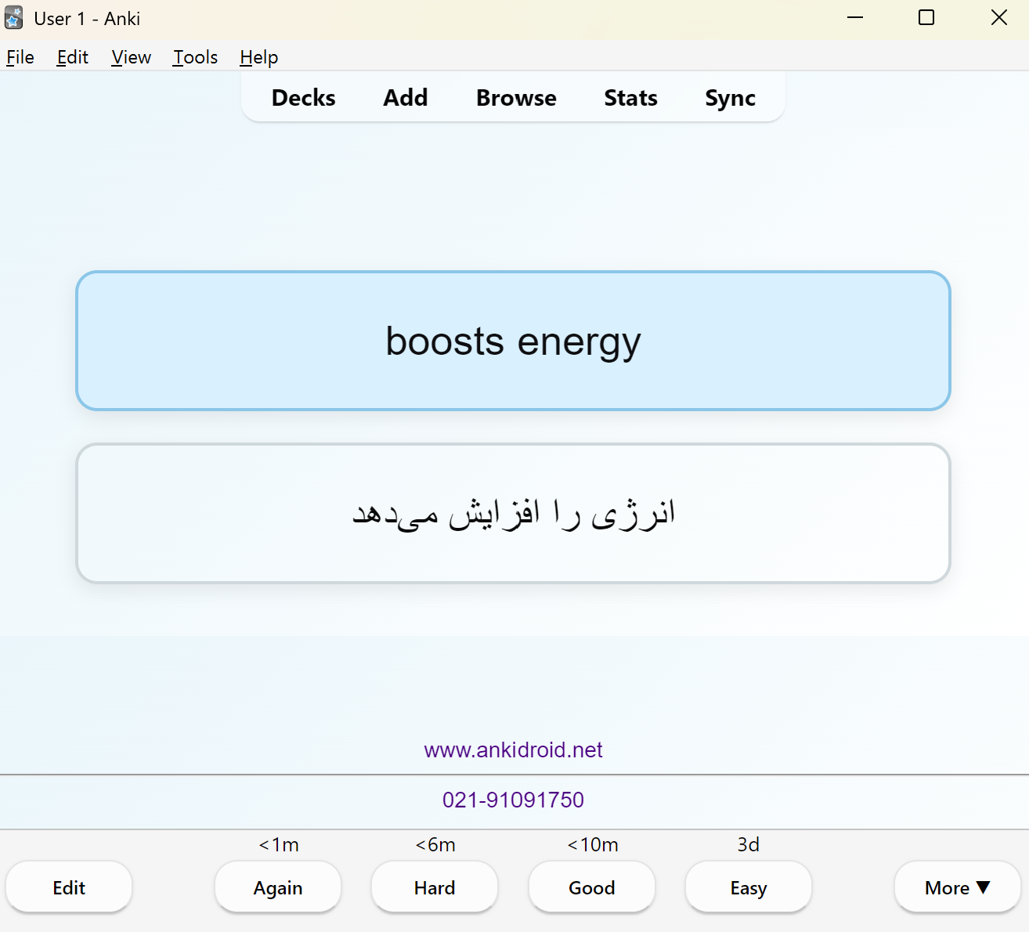Rate the card as Again

pyautogui.click(x=278, y=887)
